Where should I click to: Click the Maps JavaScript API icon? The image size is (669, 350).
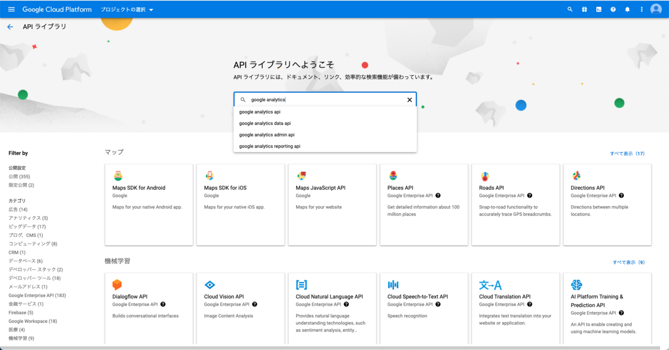[x=301, y=176]
